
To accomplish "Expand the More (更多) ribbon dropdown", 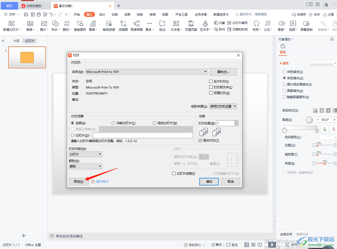I will (x=149, y=26).
